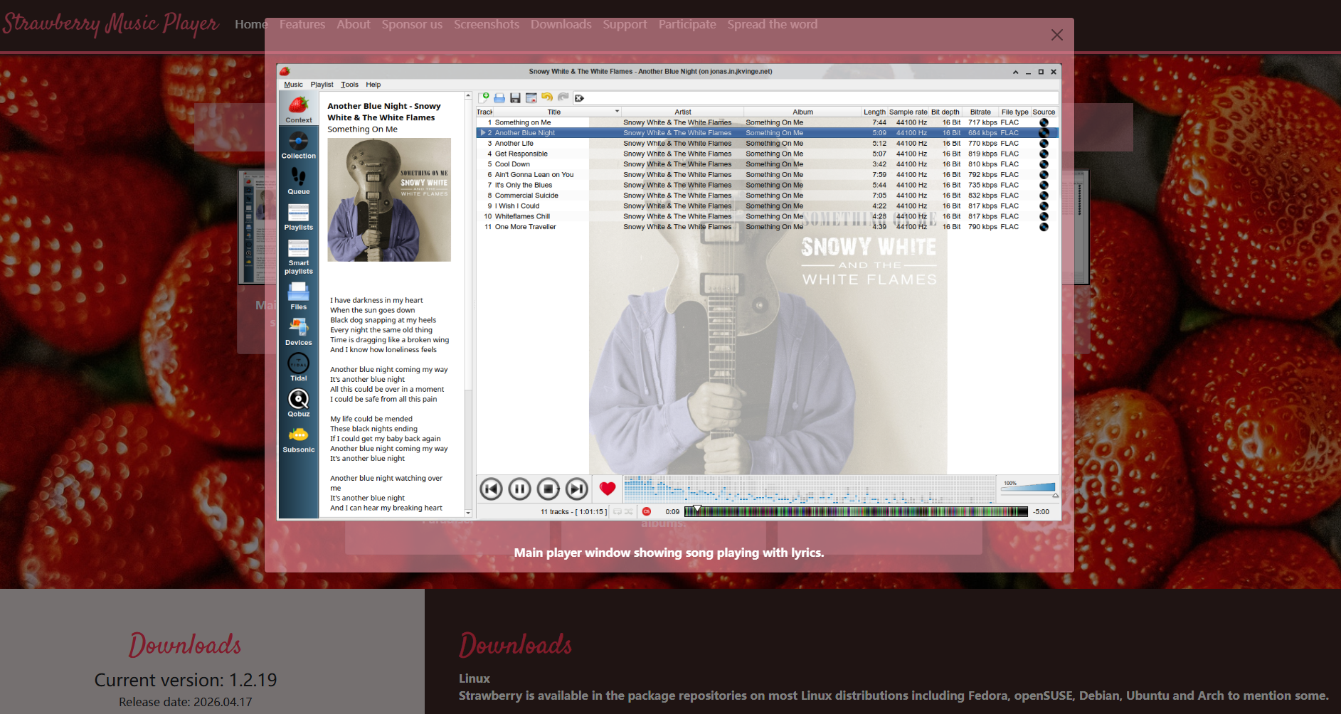The image size is (1341, 714).
Task: Click the next track button
Action: [x=576, y=489]
